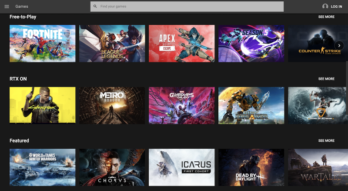Advance the Free-to-Play carousel with the arrow
348x191 pixels.
tap(339, 45)
